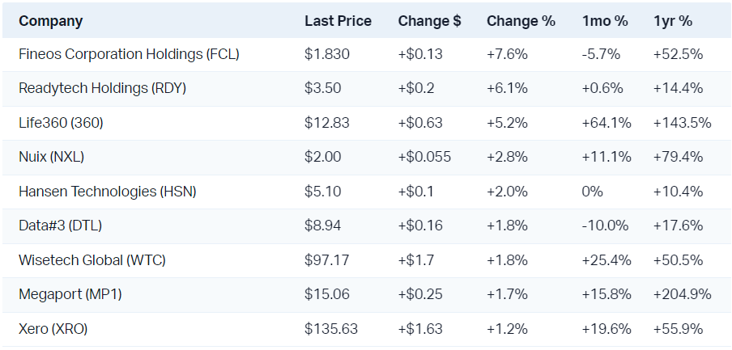
Task: Open the Readytech Holdings (RDY) entry
Action: (103, 88)
